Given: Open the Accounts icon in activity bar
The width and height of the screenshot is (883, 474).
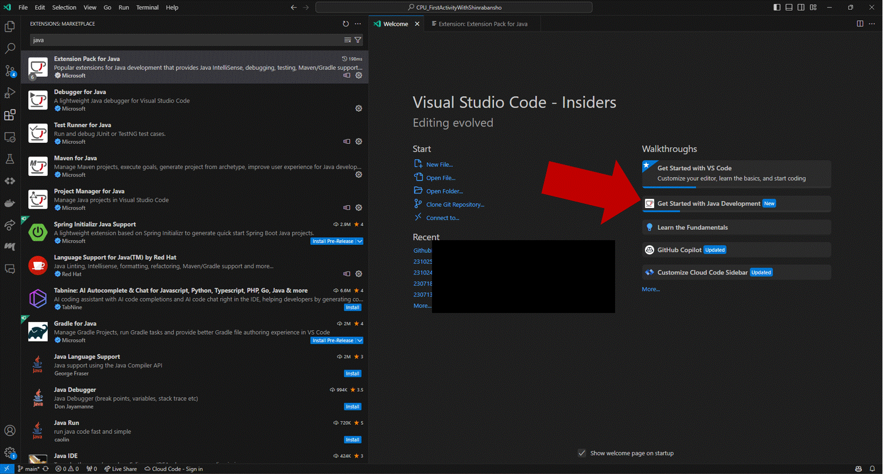Looking at the screenshot, I should [x=10, y=430].
